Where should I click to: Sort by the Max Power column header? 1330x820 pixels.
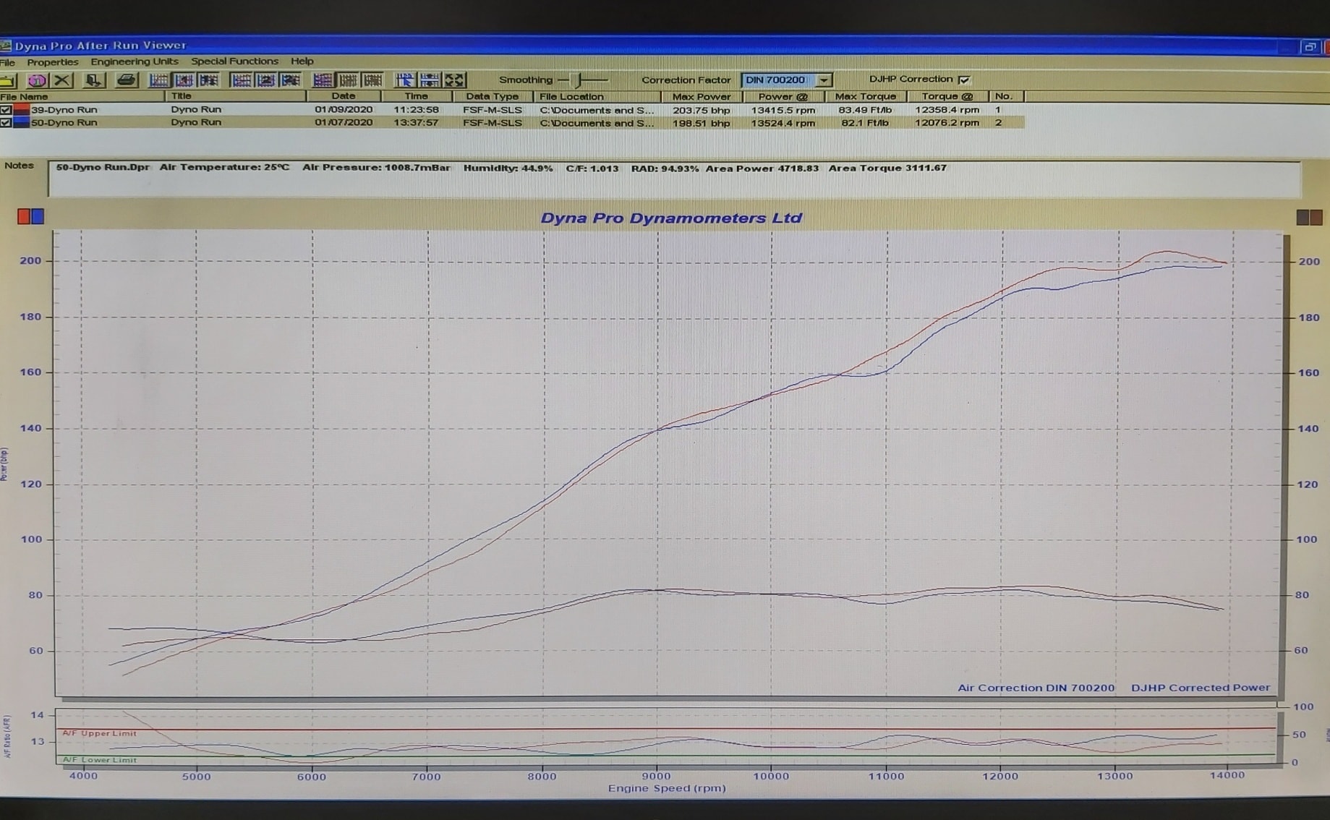click(702, 96)
